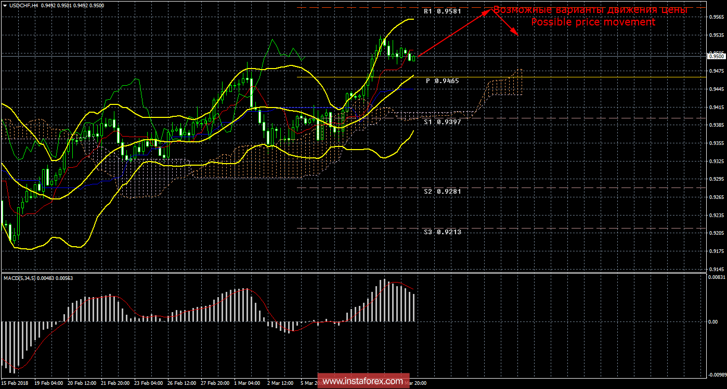Click the 1 Mar 04:00 time label
The image size is (727, 389).
click(246, 383)
